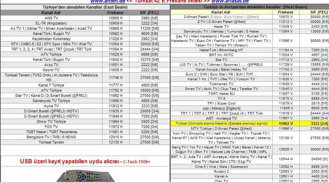
Task: Select the TV 8 channel
Action: click(221, 98)
